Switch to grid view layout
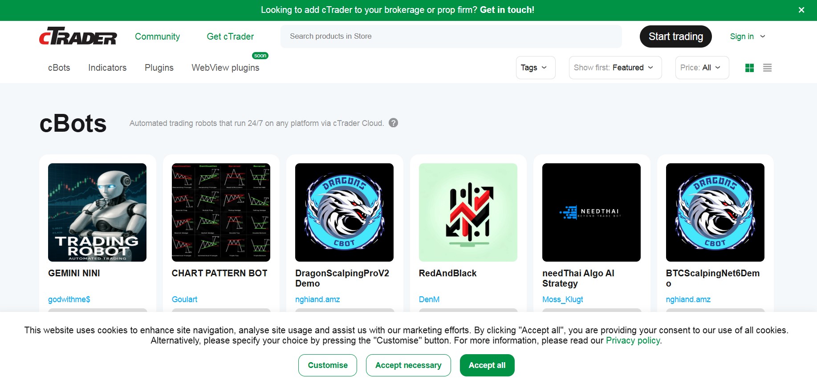The height and width of the screenshot is (392, 817). coord(749,68)
